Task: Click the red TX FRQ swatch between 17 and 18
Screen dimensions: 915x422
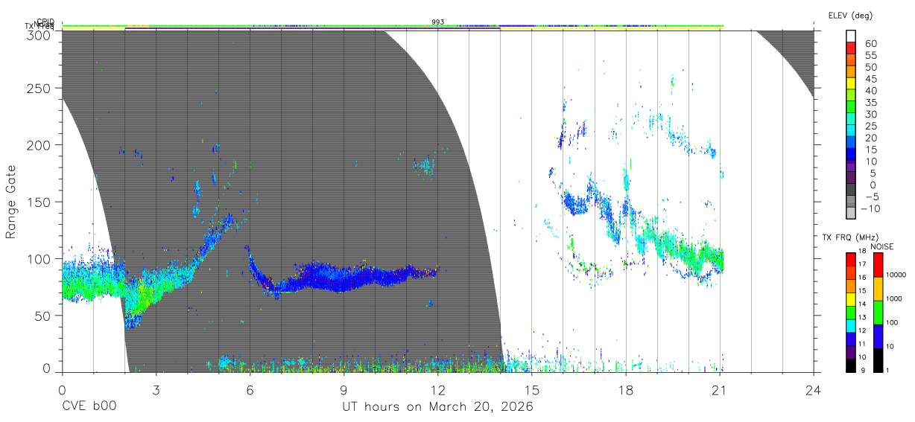Action: coord(852,259)
